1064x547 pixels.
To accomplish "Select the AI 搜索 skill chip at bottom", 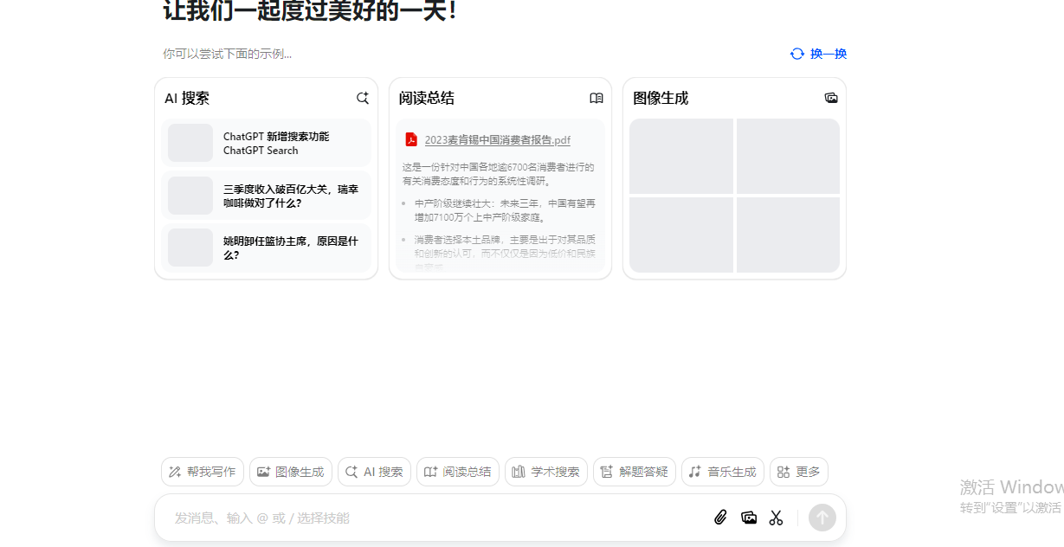I will point(375,472).
